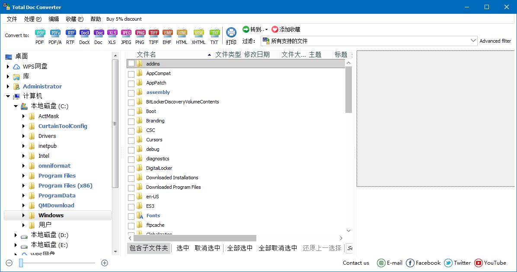This screenshot has width=517, height=272.
Task: Tick the Boot folder checkbox
Action: [x=131, y=112]
